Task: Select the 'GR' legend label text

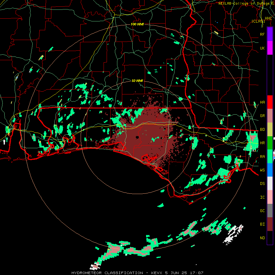Action: tap(262, 116)
